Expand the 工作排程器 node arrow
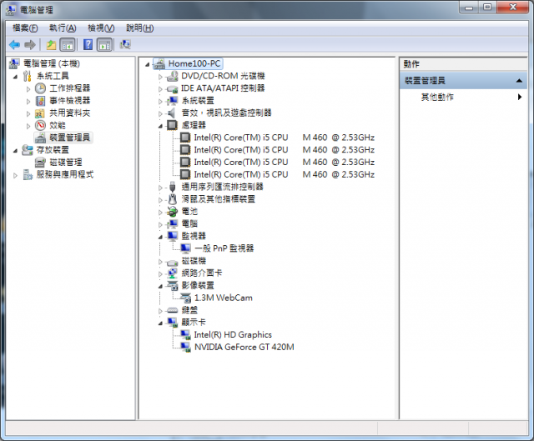 (x=28, y=89)
